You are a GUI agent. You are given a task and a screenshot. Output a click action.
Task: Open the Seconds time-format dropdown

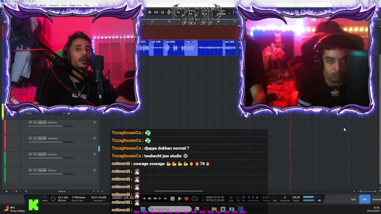coord(99,201)
